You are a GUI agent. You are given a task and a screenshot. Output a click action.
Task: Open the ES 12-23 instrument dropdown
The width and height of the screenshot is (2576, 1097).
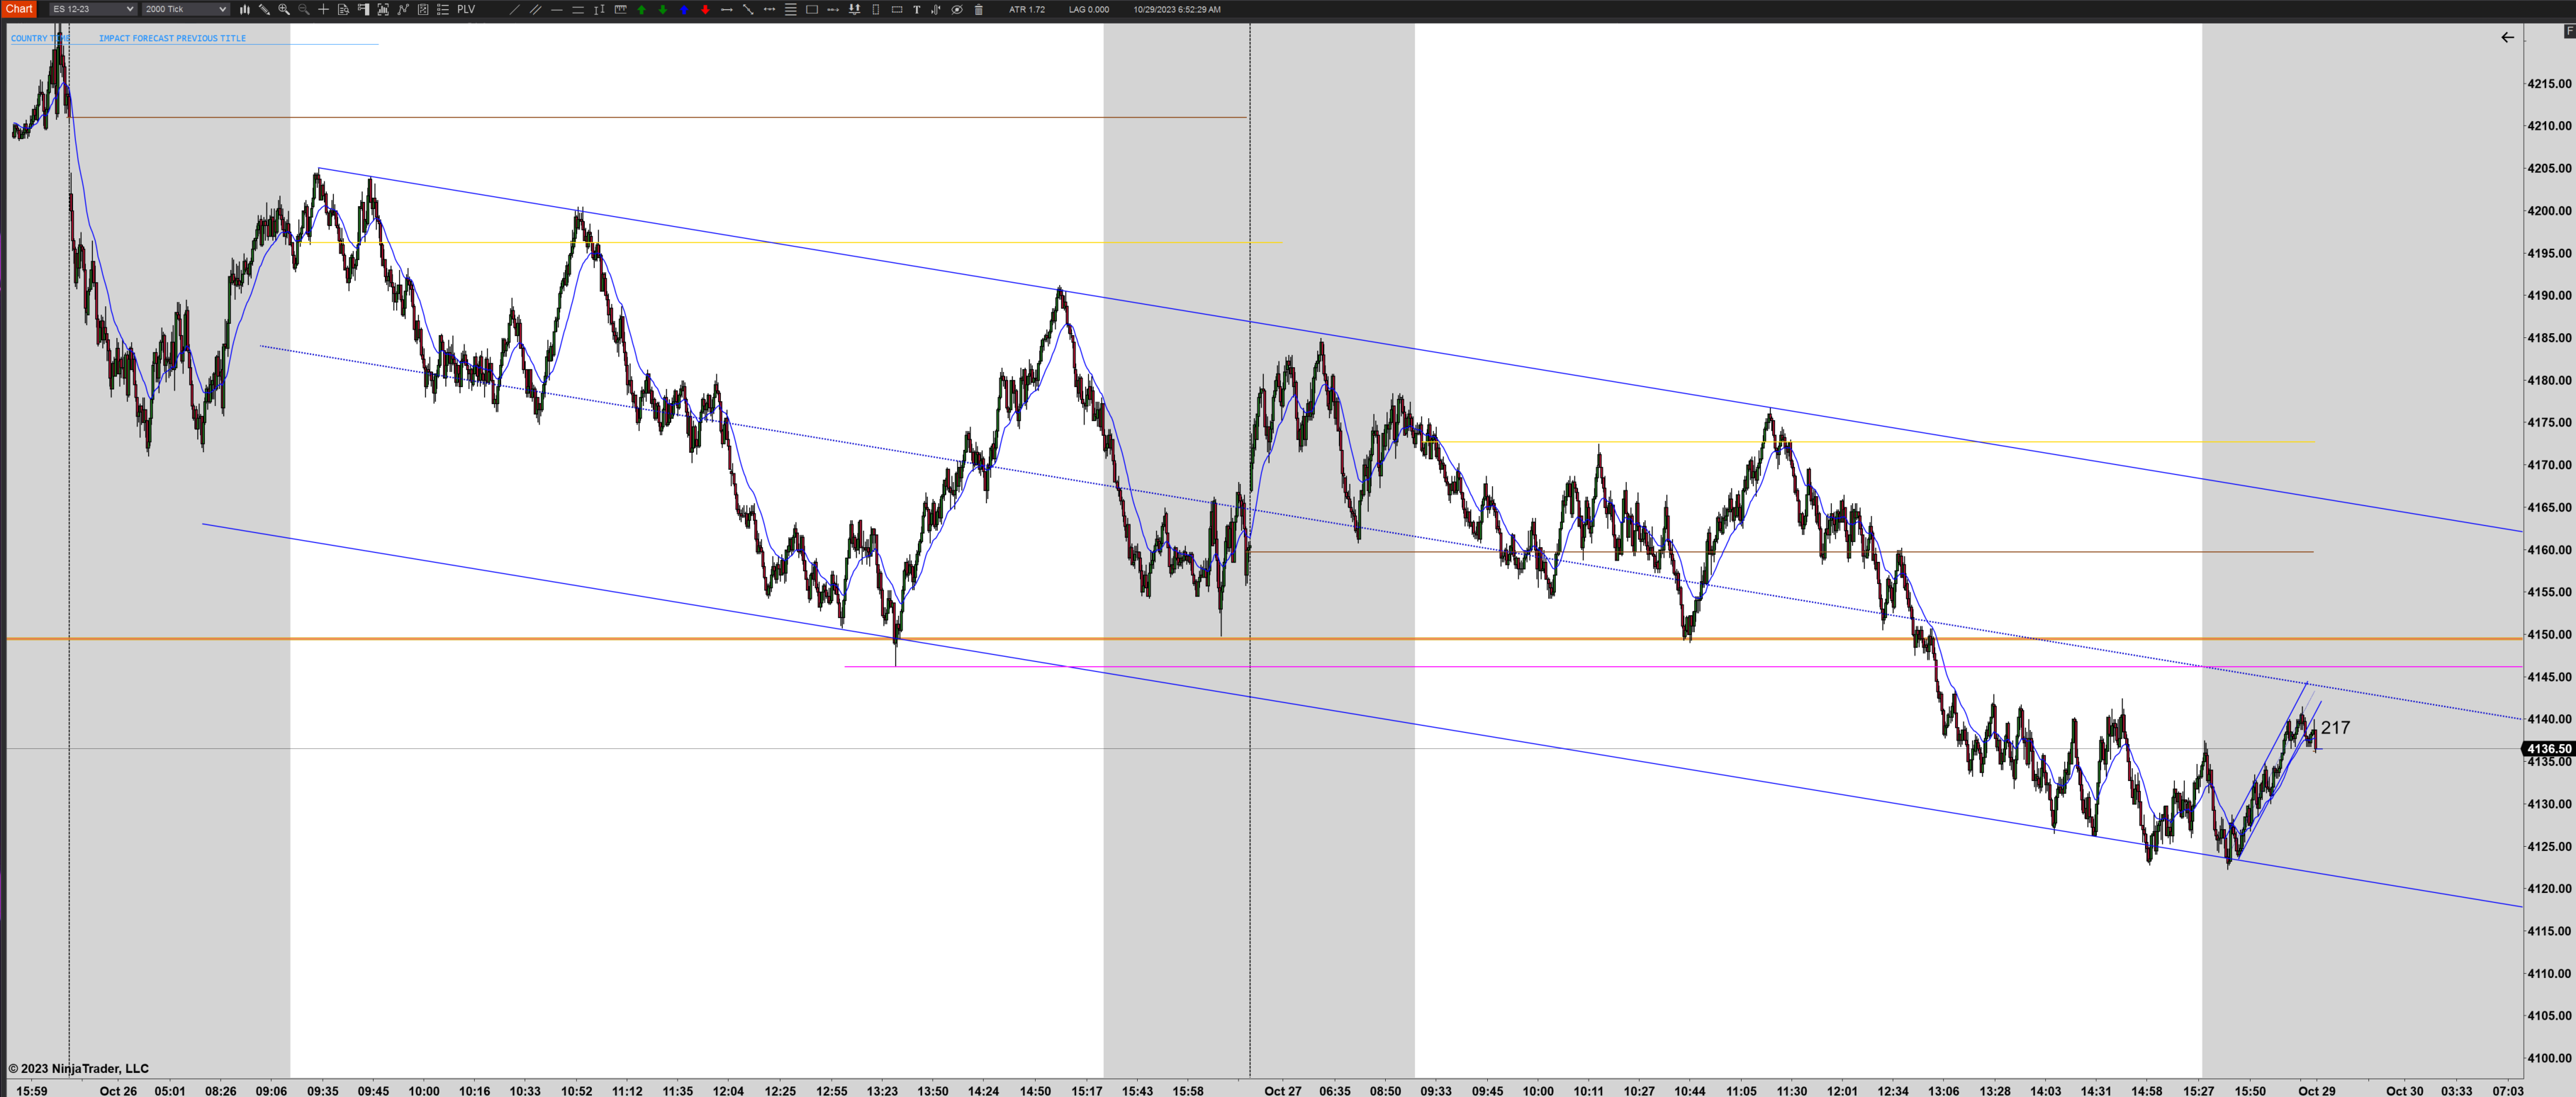pos(92,9)
